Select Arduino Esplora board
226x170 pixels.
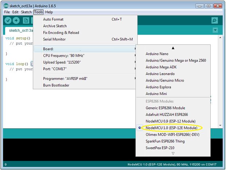point(173,87)
